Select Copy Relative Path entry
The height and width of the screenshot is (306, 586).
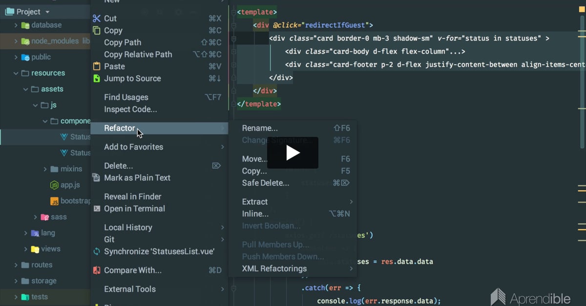click(x=160, y=55)
